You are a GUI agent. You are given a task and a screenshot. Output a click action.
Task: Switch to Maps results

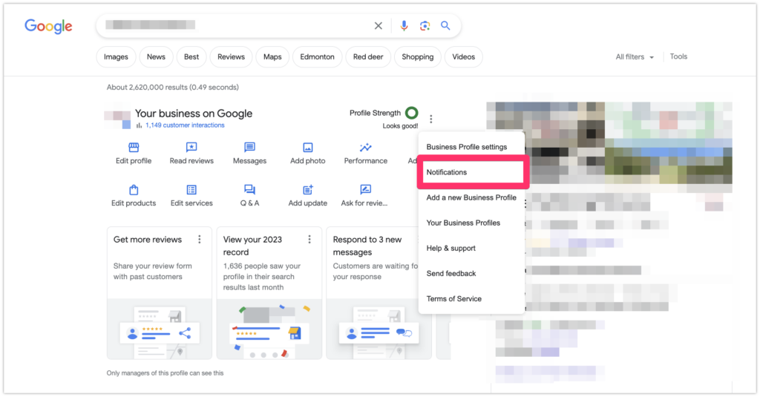272,56
